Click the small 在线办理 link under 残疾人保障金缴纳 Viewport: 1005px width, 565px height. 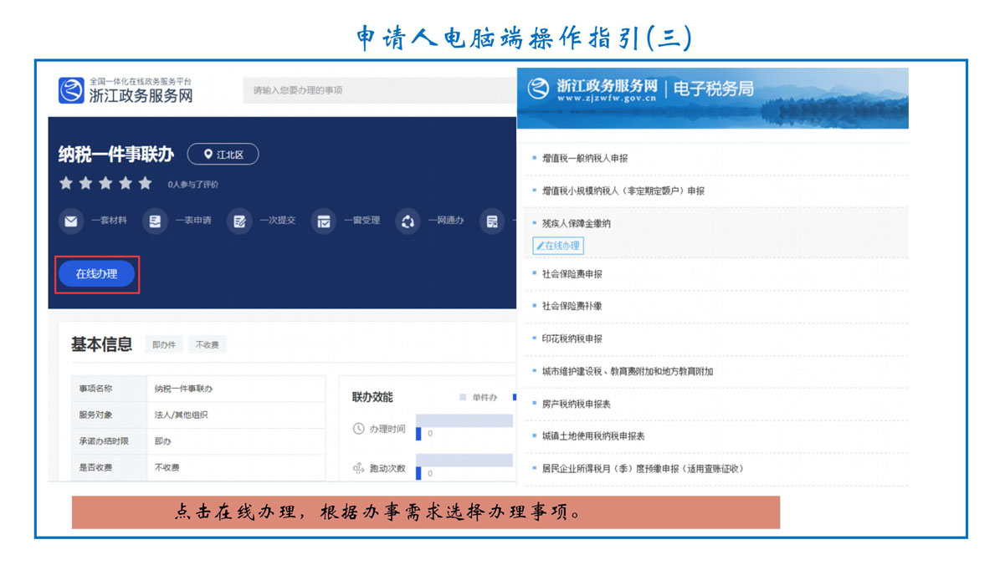[x=558, y=246]
